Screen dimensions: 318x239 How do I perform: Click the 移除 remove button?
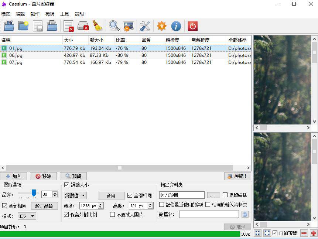[44, 176]
